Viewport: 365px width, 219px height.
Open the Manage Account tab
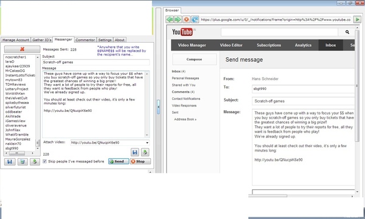pyautogui.click(x=16, y=40)
